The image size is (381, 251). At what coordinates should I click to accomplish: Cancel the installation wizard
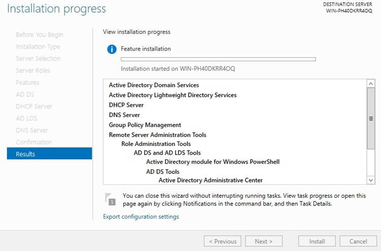(358, 241)
